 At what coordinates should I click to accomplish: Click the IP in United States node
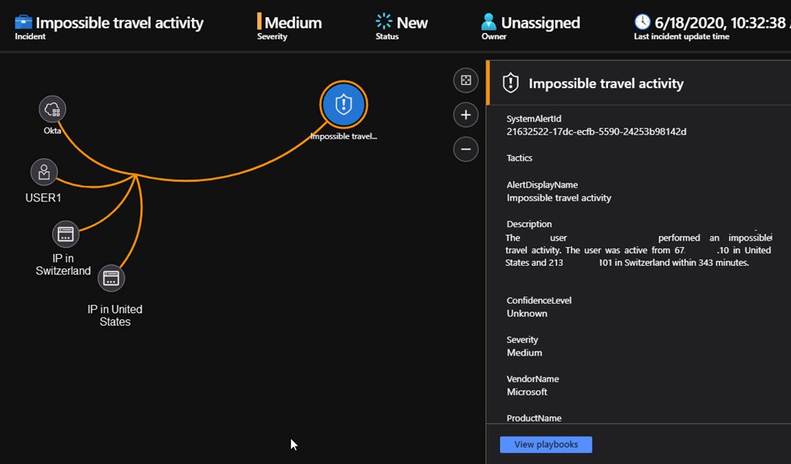coord(112,278)
